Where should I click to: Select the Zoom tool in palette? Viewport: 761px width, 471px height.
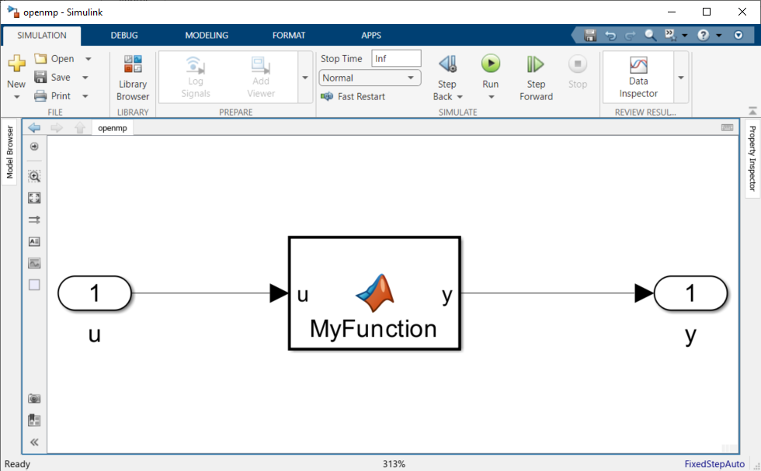click(34, 176)
